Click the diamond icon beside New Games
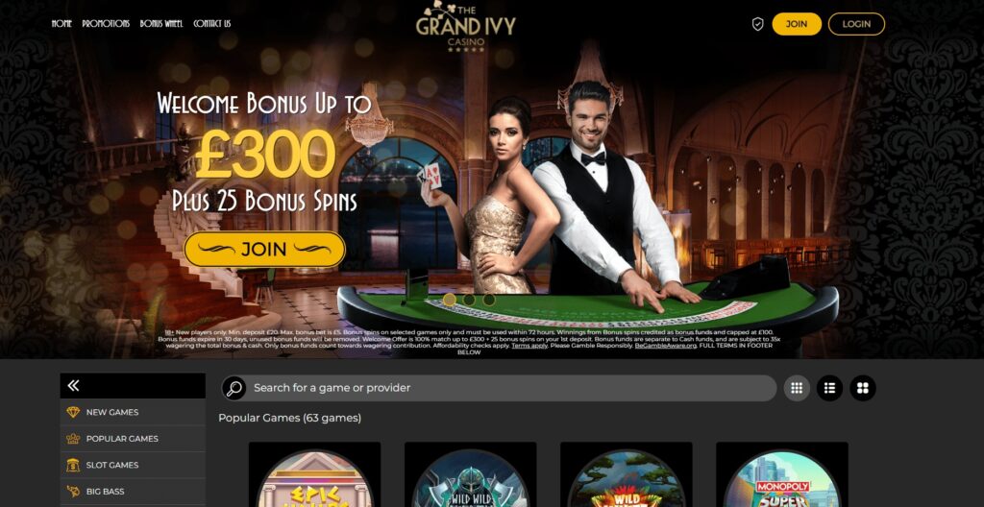This screenshot has width=984, height=507. (x=73, y=412)
